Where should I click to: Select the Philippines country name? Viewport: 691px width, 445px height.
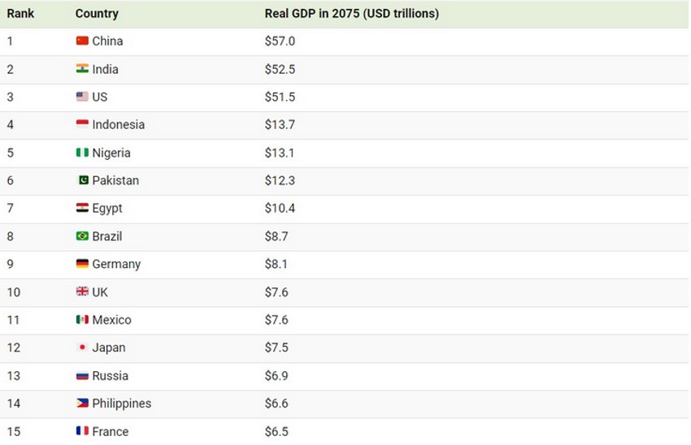point(121,404)
